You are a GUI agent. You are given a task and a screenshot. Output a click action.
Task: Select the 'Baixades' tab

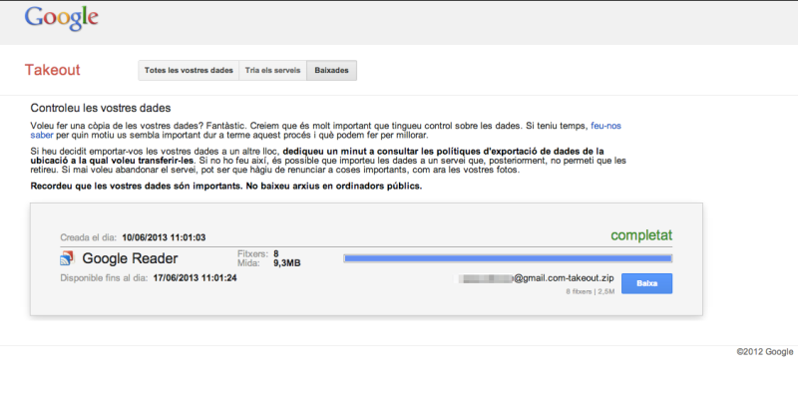332,70
